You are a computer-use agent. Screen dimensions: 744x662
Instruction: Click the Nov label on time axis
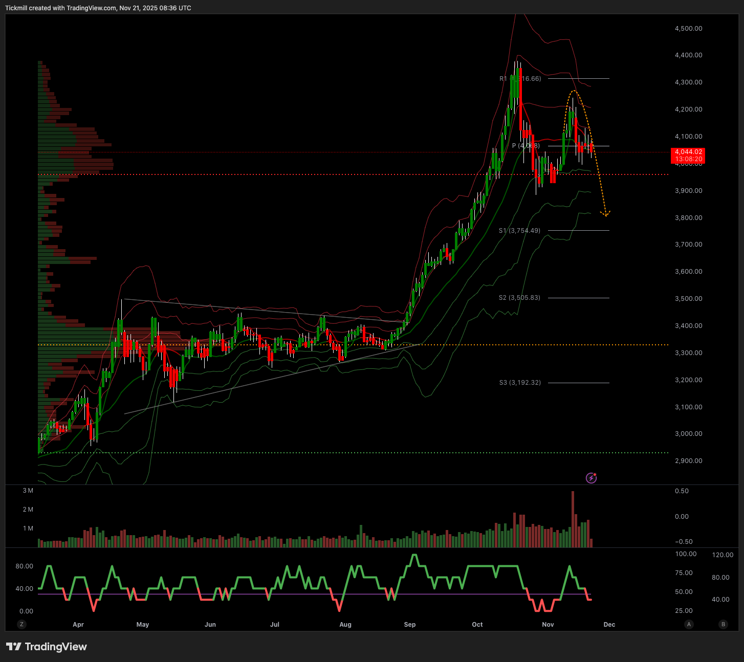(x=548, y=624)
